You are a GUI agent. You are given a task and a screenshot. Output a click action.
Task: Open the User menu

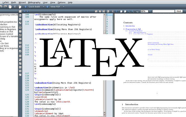(x=45, y=2)
